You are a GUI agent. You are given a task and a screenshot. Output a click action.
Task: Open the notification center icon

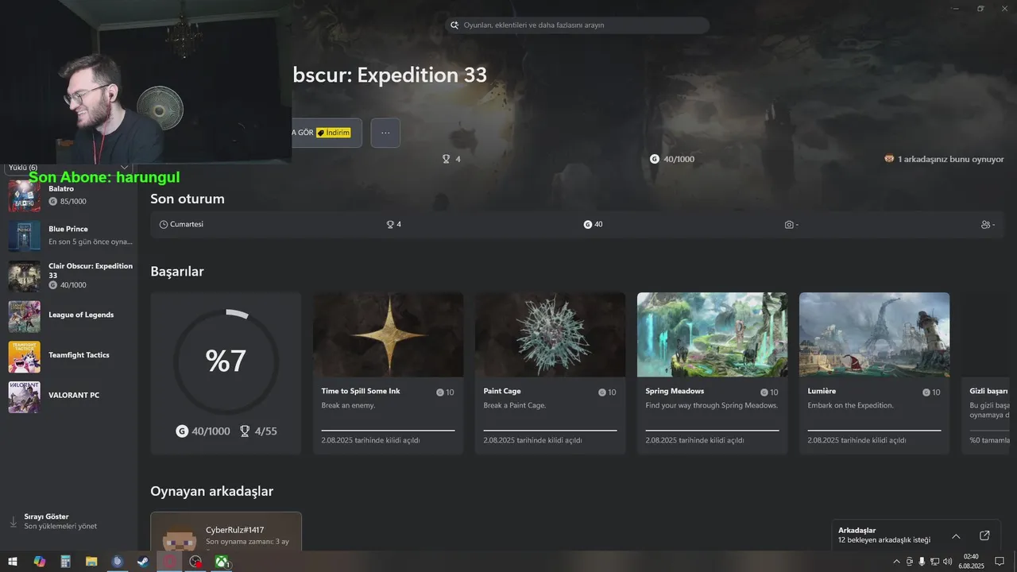1000,562
